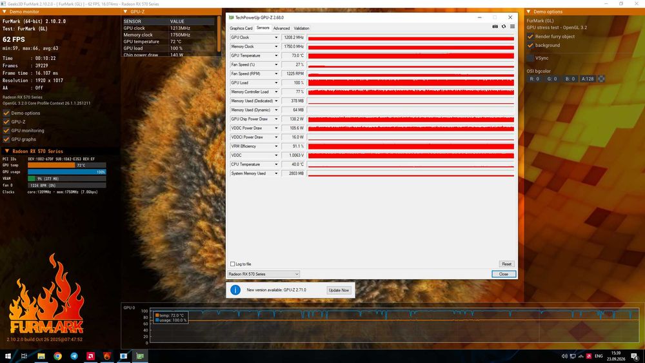645x363 pixels.
Task: Open the CPU Temperature sensor dropdown
Action: pyautogui.click(x=276, y=164)
